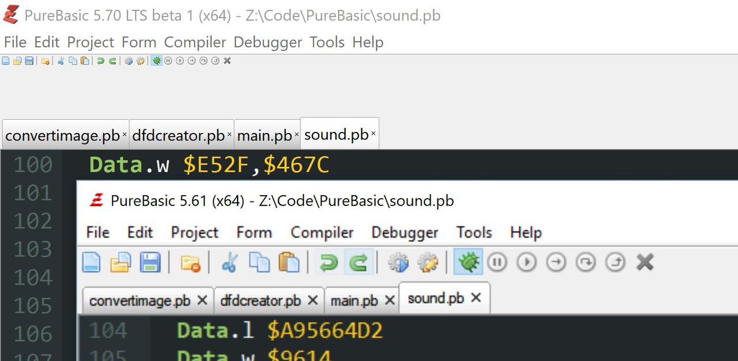This screenshot has height=361, width=738.
Task: Click tiny Redo arrow in 5.70 toolbar
Action: pyautogui.click(x=112, y=60)
